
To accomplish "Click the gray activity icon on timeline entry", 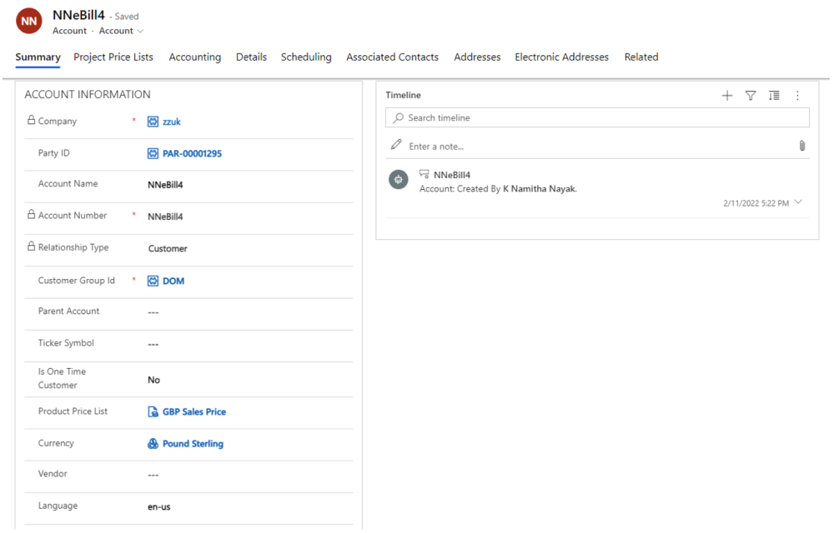I will (x=399, y=180).
